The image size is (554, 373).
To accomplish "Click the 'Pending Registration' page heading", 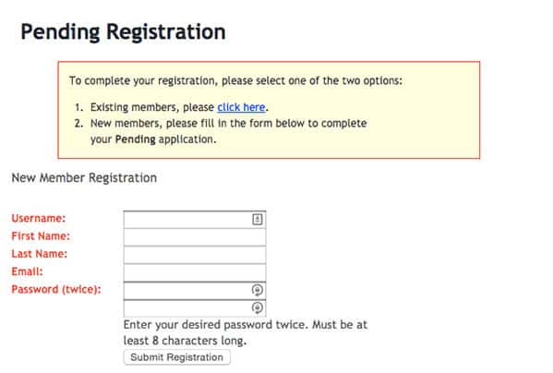I will pyautogui.click(x=123, y=32).
